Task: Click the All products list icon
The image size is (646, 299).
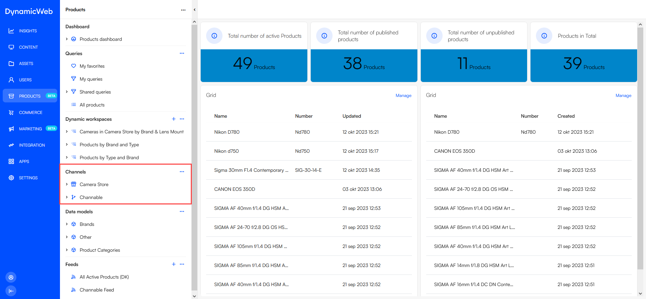Action: pos(74,105)
